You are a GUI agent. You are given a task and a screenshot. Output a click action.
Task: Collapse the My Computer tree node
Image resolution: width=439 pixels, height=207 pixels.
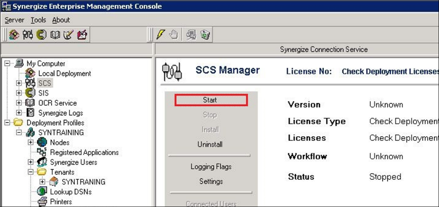(x=7, y=64)
